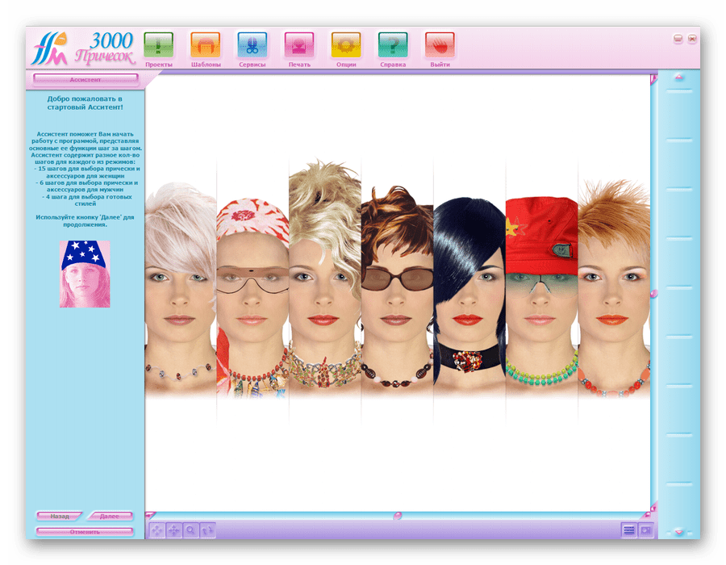Click the Сервисы scissors icon
This screenshot has height=565, width=726.
(x=252, y=45)
